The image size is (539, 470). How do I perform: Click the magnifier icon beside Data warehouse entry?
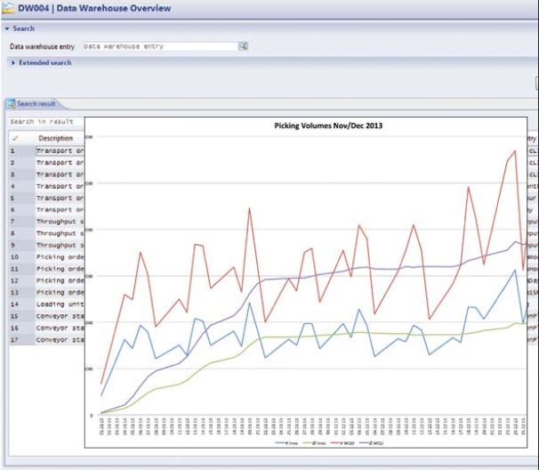point(243,46)
